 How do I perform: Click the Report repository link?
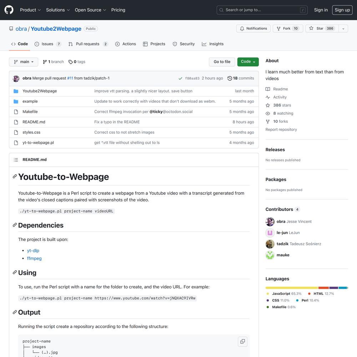[281, 130]
